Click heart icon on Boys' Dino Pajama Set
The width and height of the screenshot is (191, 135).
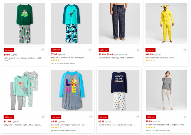(x=90, y=50)
